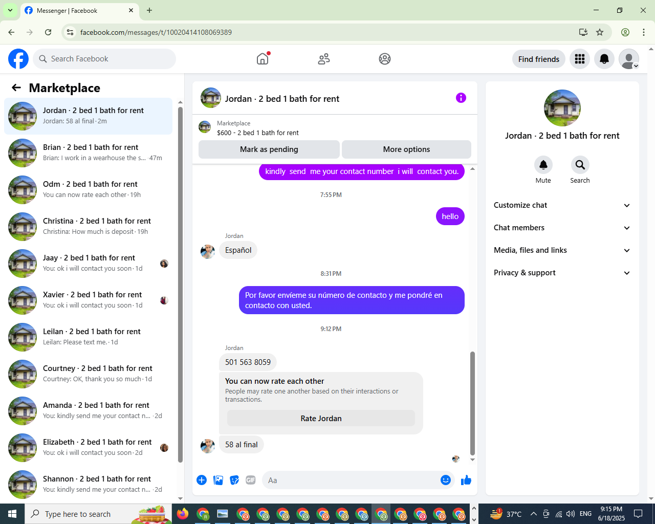Choose a sticker from the composer
The image size is (655, 524).
234,480
